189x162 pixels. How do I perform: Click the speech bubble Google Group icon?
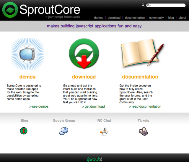(x=64, y=131)
